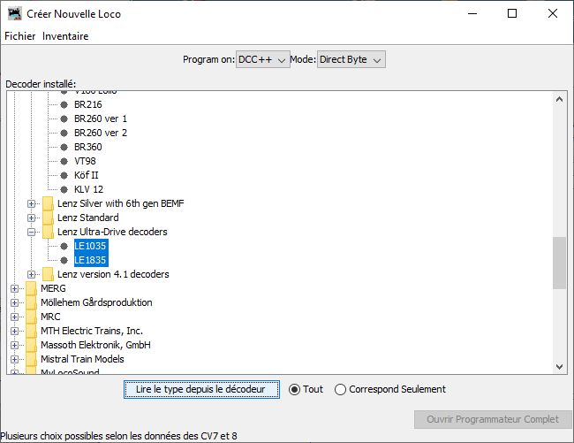
Task: Click the Lenz Standard folder icon
Action: [48, 218]
